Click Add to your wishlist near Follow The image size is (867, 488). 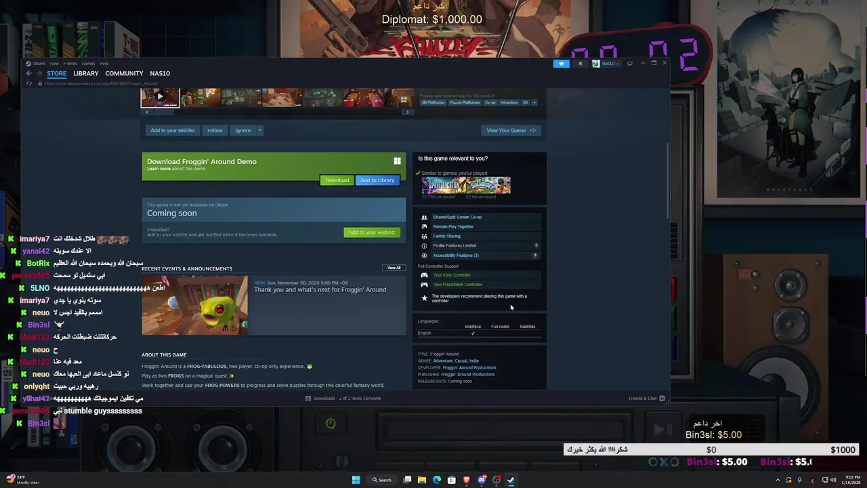pos(173,131)
